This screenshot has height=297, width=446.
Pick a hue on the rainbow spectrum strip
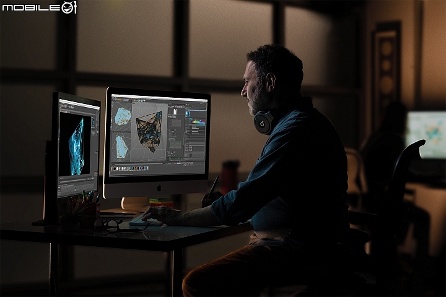[x=199, y=122]
